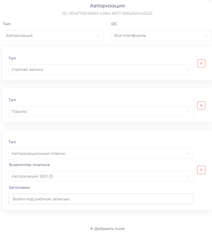This screenshot has height=233, width=212.
Task: Click the Добавить поле button
Action: [107, 229]
